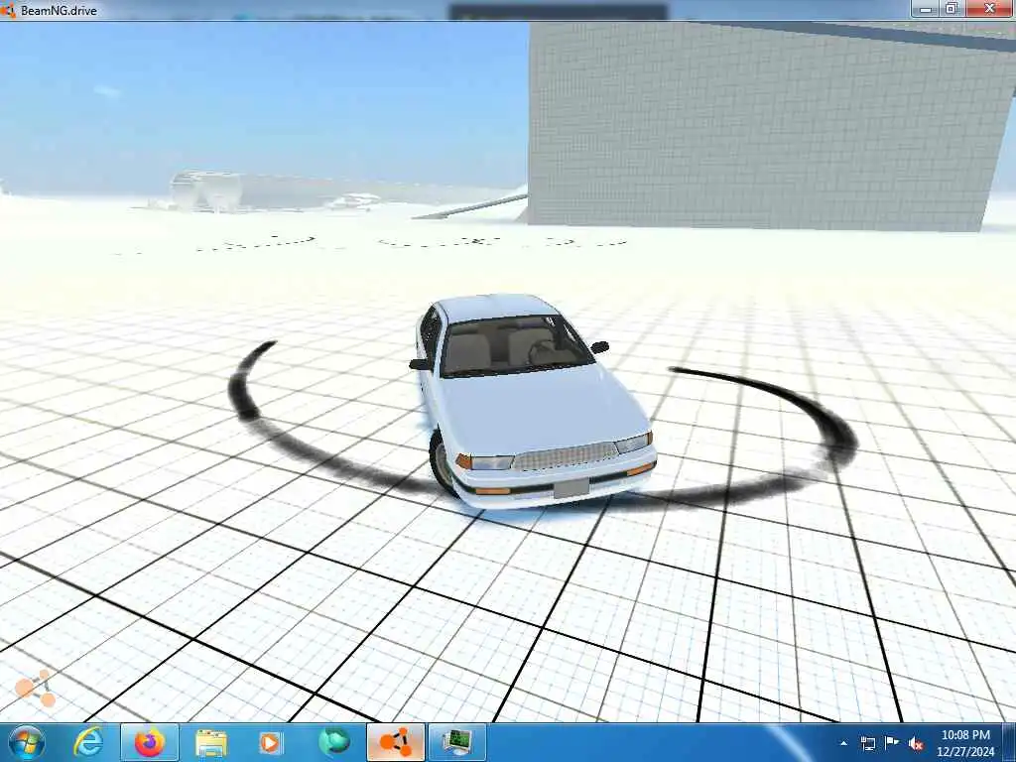Open Windows Explorer folder icon
This screenshot has height=762, width=1016.
211,742
